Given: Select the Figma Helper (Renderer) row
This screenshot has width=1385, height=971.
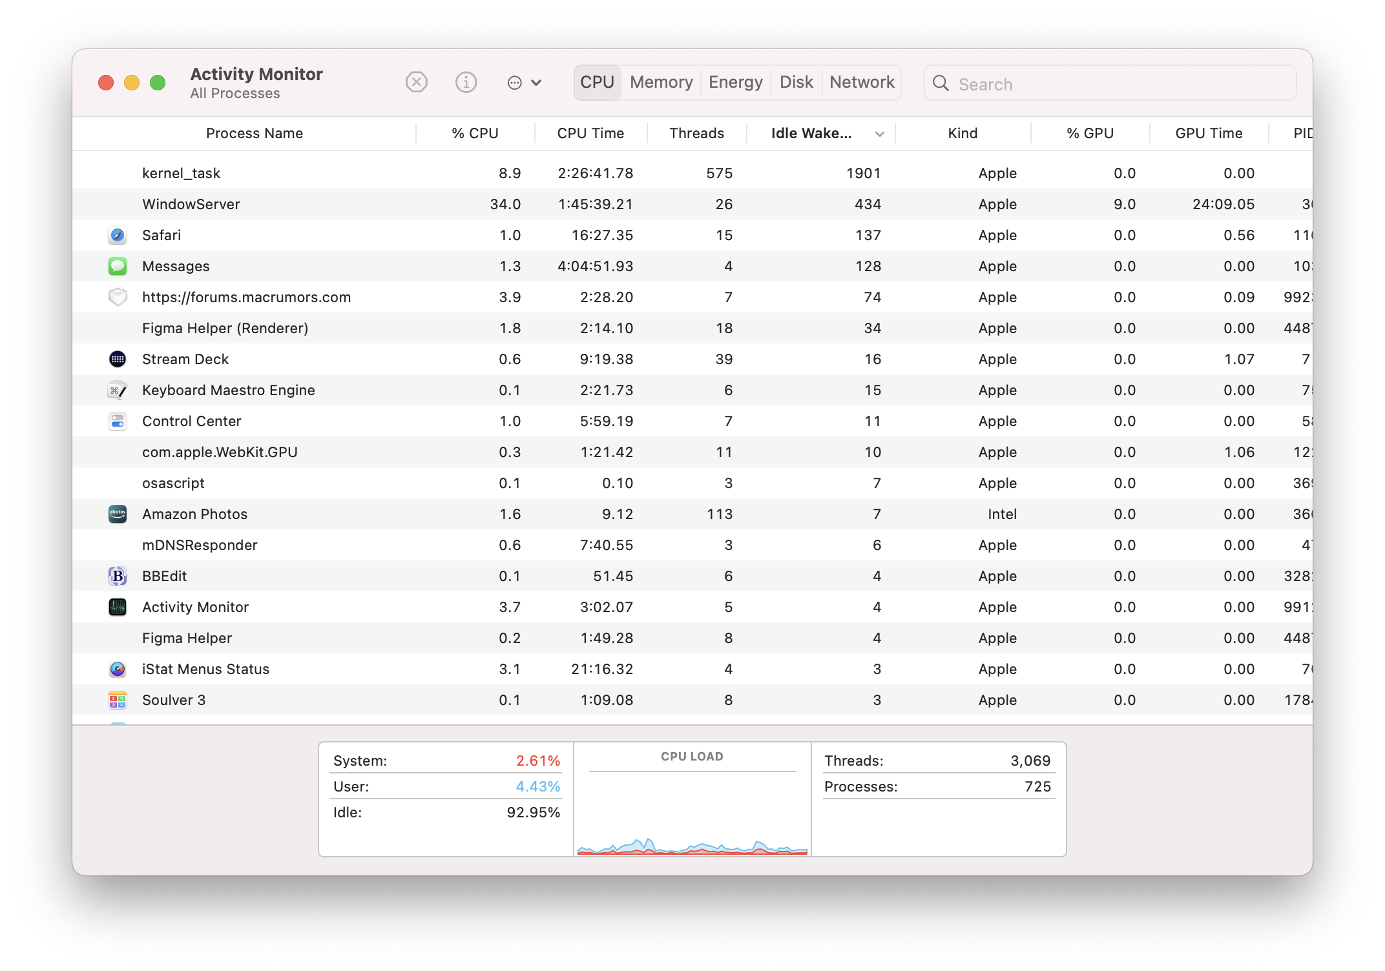Looking at the screenshot, I should coord(692,328).
